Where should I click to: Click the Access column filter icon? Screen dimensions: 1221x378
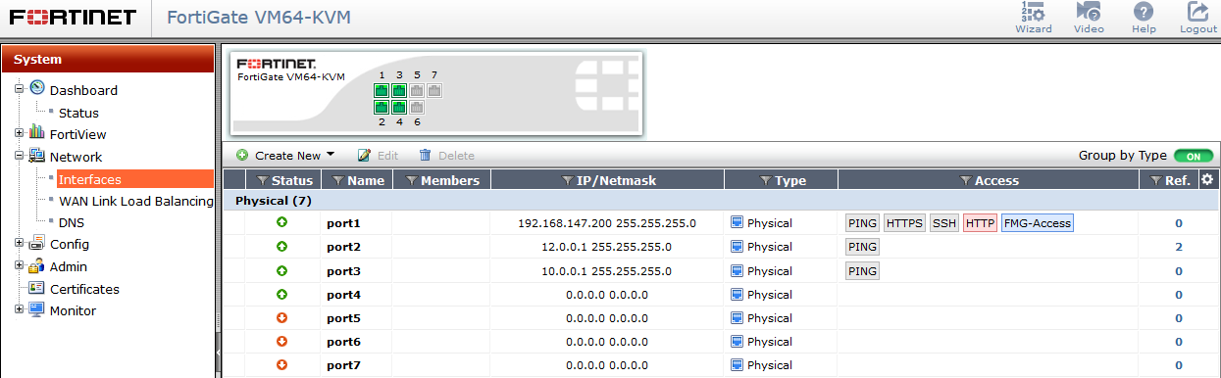coord(966,181)
